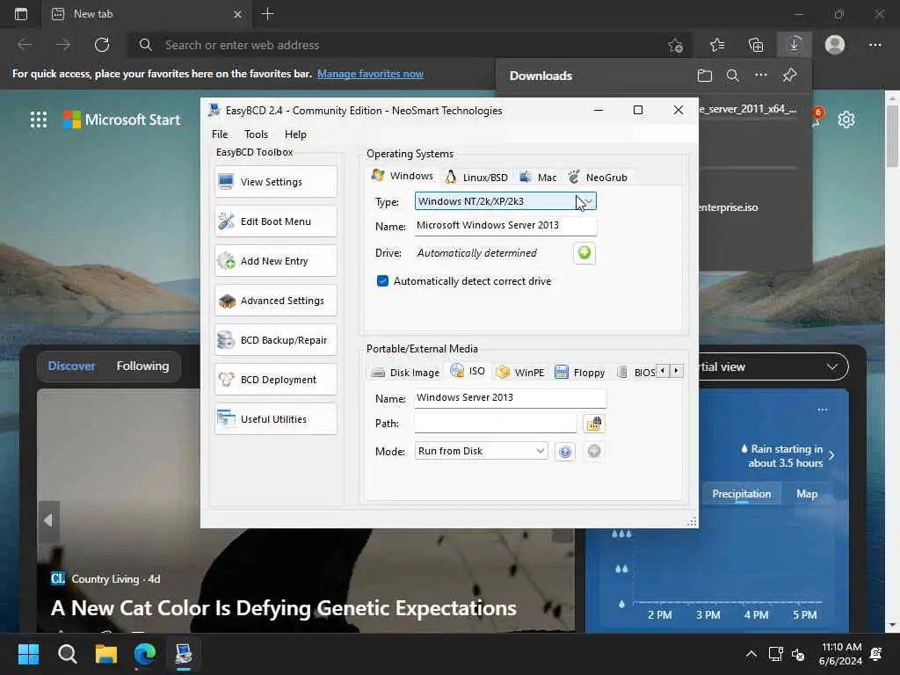
Task: Switch to the Linux/BSD tab
Action: point(477,178)
